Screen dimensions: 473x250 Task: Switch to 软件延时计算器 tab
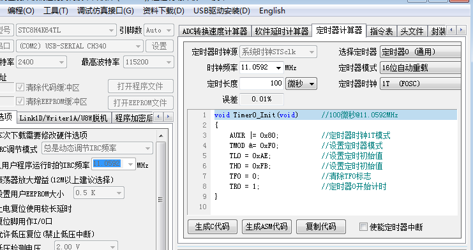click(x=282, y=31)
